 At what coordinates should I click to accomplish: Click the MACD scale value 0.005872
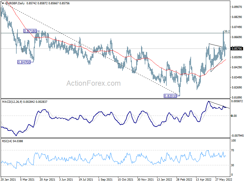point(237,101)
